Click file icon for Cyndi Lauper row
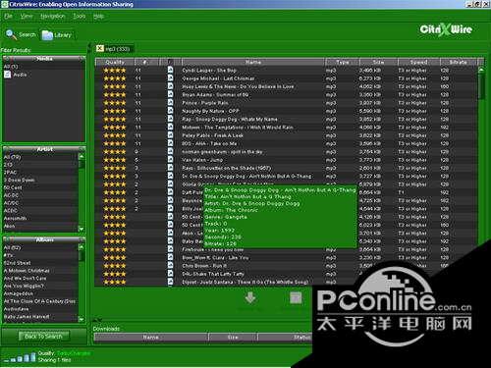This screenshot has width=491, height=368. pos(170,70)
